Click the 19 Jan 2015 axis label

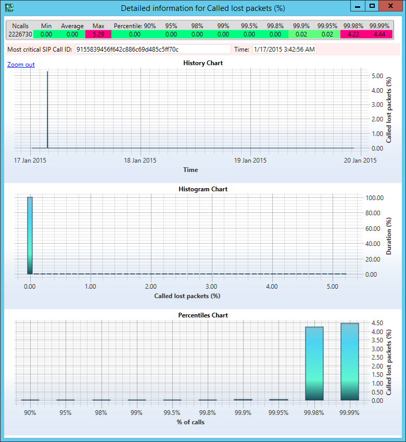tap(250, 161)
